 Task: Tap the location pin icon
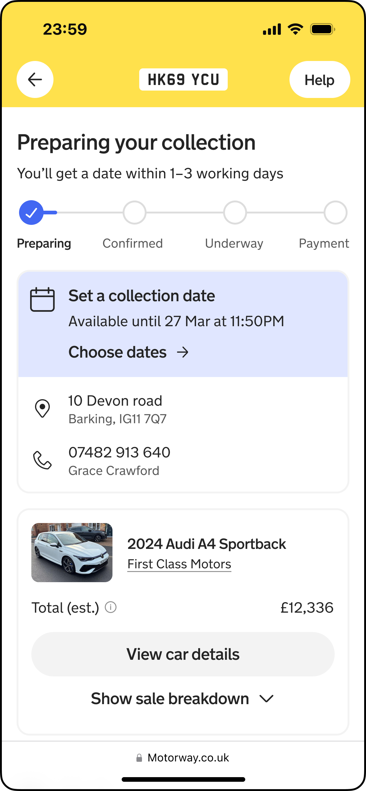[42, 408]
